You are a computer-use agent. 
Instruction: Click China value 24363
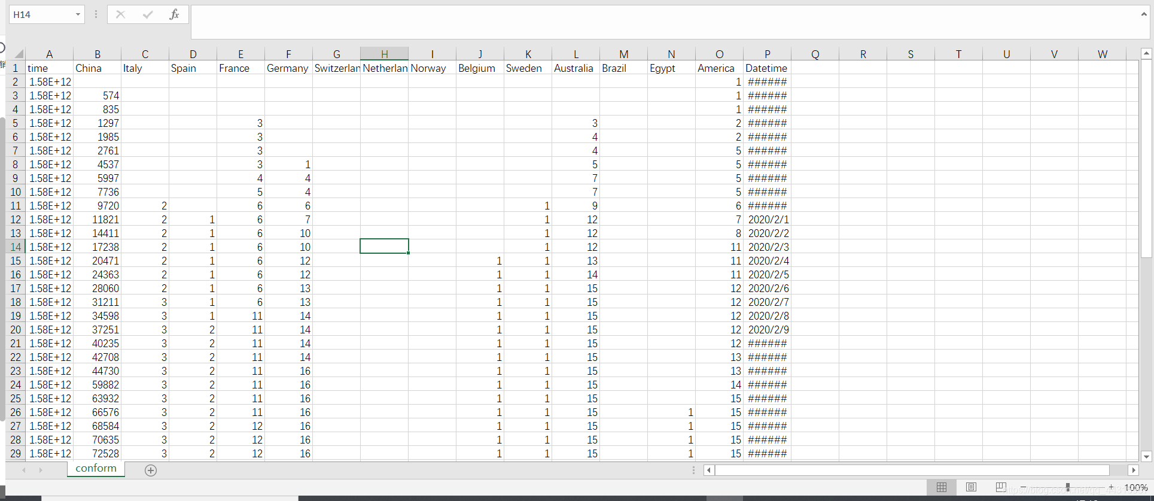[x=97, y=274]
